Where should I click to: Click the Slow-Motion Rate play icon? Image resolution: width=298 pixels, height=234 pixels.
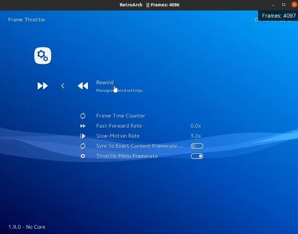[83, 136]
